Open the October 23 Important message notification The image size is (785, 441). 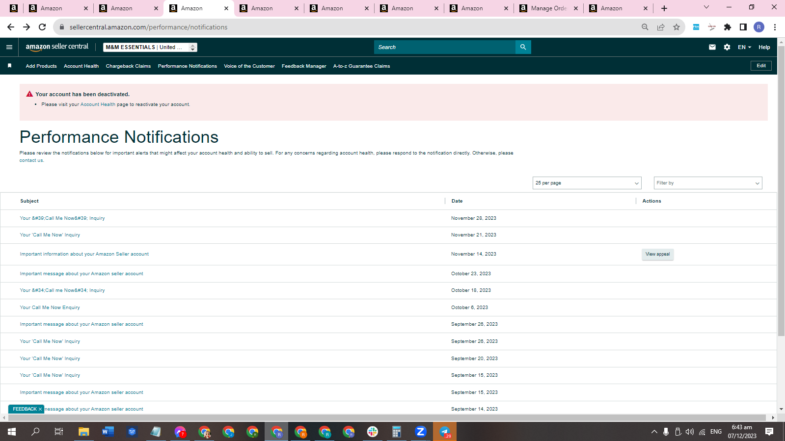coord(81,274)
